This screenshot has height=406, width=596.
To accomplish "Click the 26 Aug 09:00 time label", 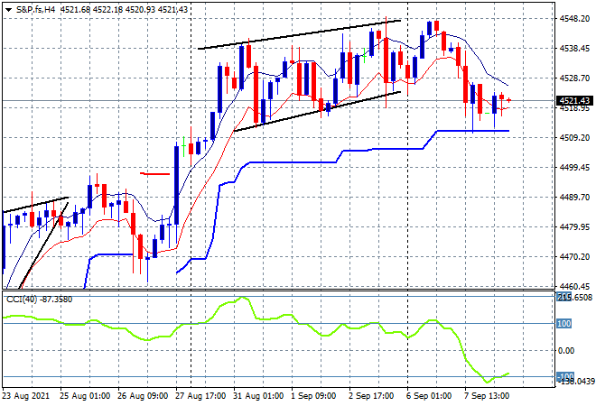I will tap(143, 396).
